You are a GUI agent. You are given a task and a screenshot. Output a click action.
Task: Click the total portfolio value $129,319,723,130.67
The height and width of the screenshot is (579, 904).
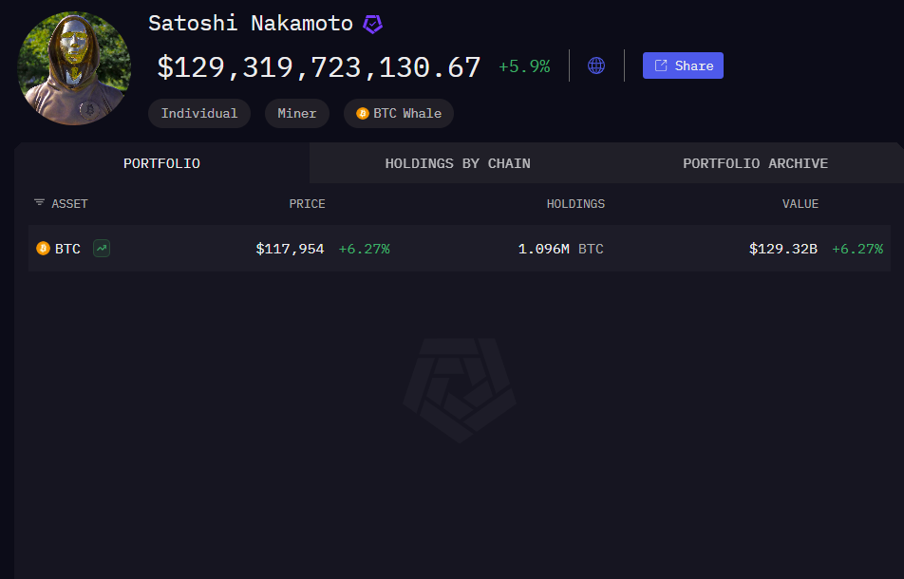(319, 67)
